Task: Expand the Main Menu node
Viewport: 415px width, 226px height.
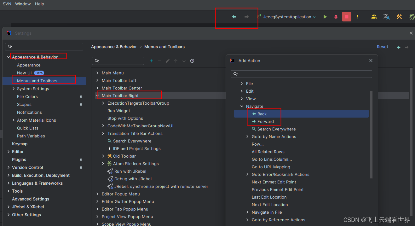Action: [97, 73]
